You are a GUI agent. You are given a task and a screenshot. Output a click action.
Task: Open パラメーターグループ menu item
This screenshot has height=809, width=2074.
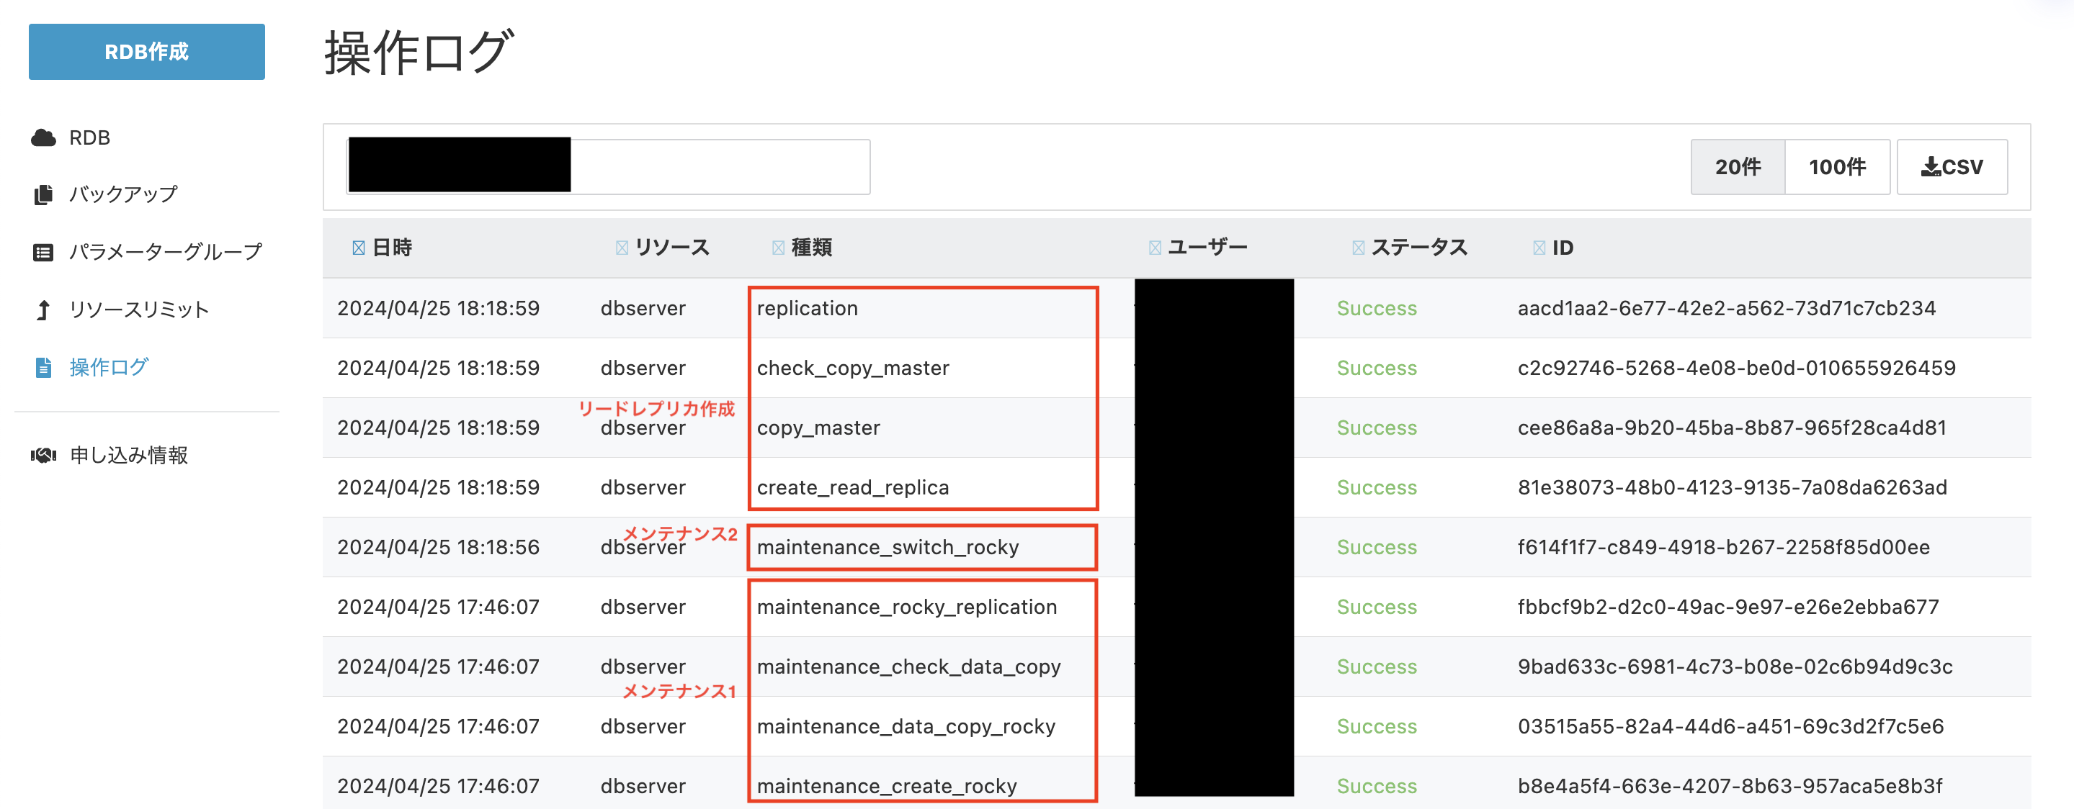[x=165, y=253]
